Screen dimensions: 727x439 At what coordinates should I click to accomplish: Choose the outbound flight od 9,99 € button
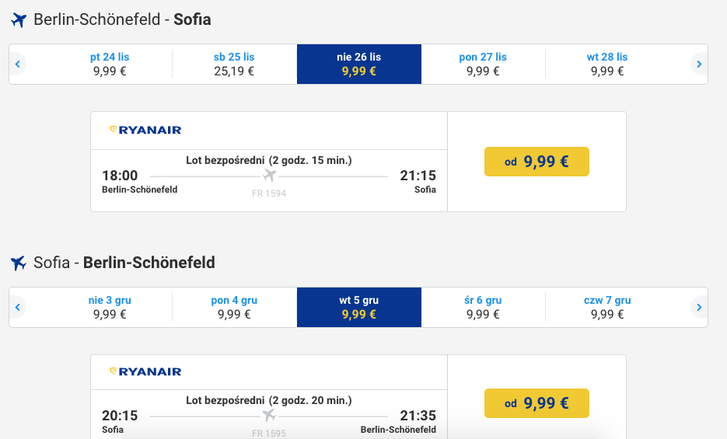tap(537, 162)
